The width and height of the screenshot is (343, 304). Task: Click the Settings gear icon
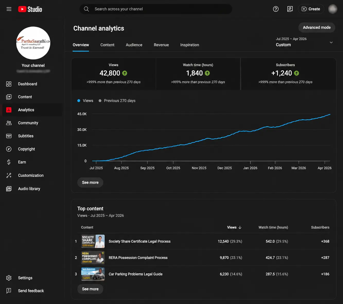pos(9,278)
